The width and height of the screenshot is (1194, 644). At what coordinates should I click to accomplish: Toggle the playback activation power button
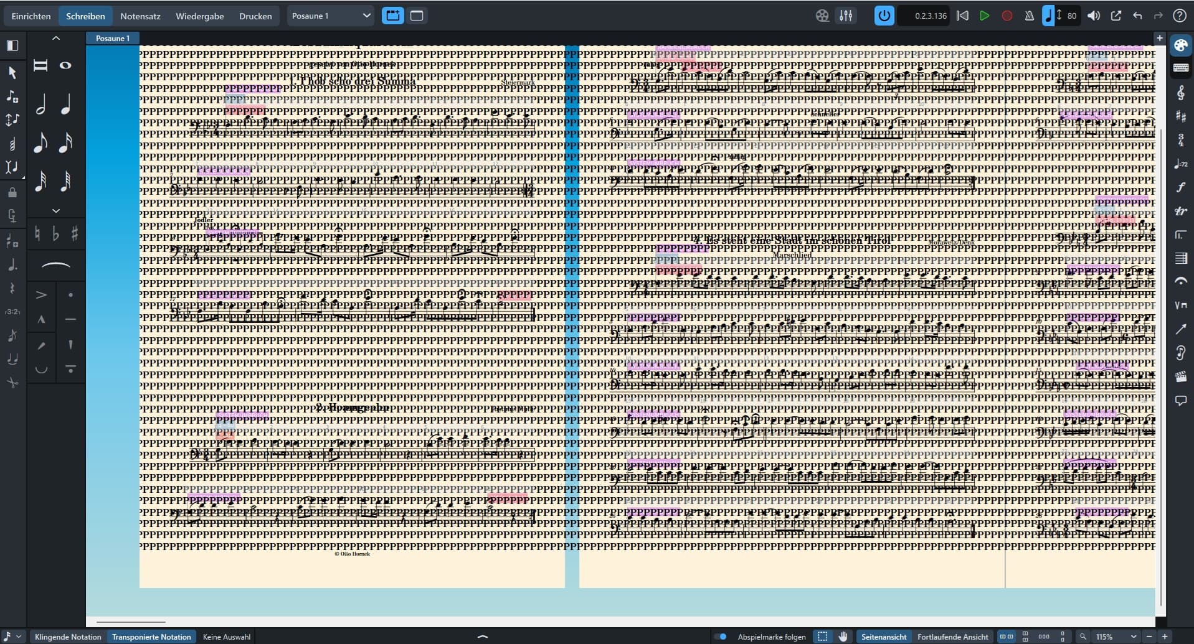[884, 16]
